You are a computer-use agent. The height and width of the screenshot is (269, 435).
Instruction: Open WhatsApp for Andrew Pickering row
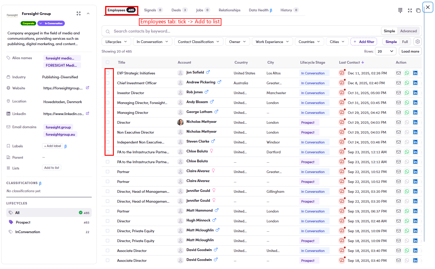407,83
